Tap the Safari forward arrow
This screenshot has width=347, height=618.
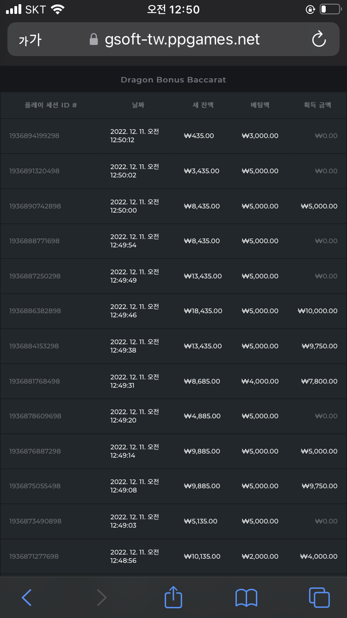click(x=101, y=598)
